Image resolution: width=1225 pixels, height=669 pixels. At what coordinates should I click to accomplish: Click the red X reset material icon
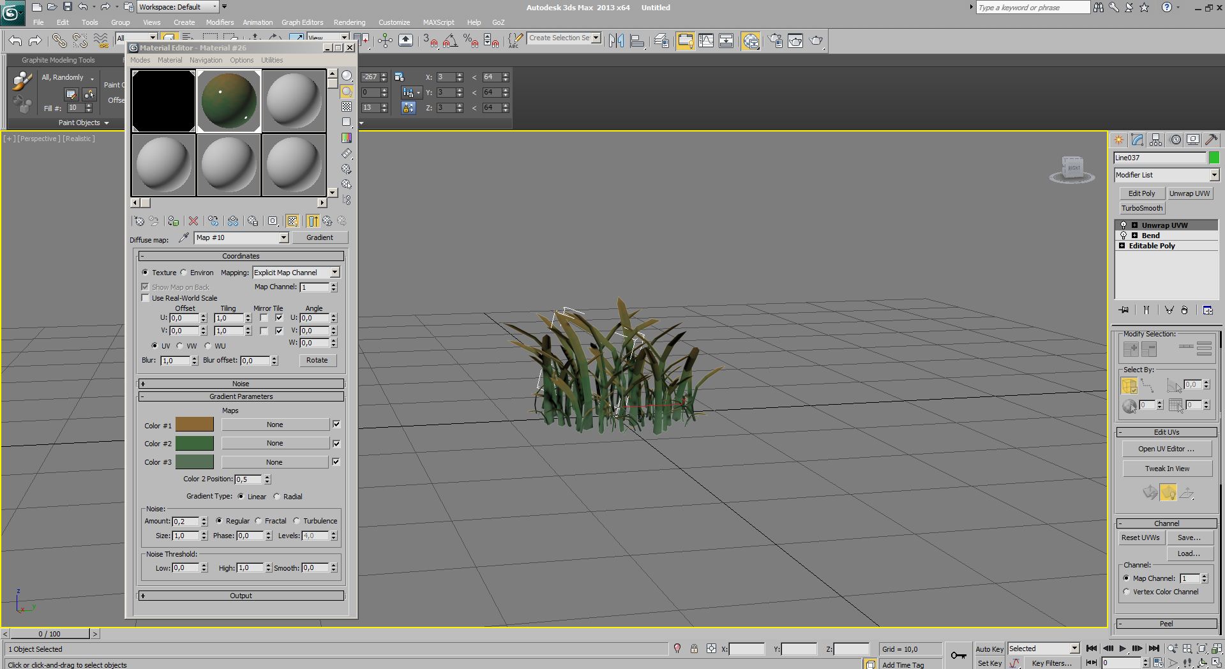click(193, 221)
